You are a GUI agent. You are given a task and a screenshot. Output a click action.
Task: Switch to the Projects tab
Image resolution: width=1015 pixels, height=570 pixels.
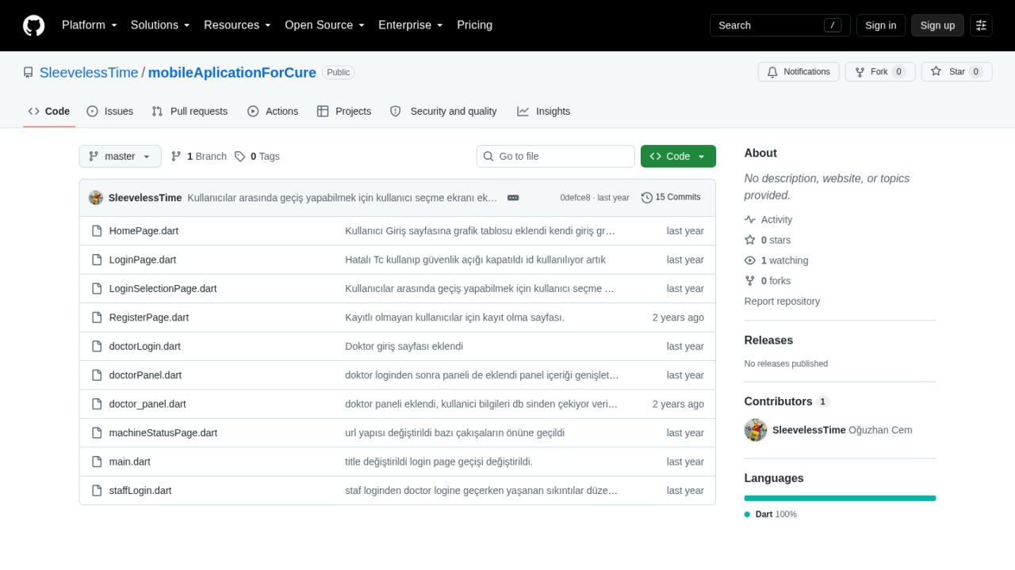(344, 112)
